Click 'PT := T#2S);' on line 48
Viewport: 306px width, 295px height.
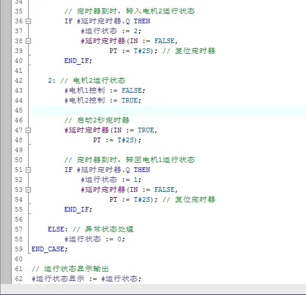(x=117, y=140)
